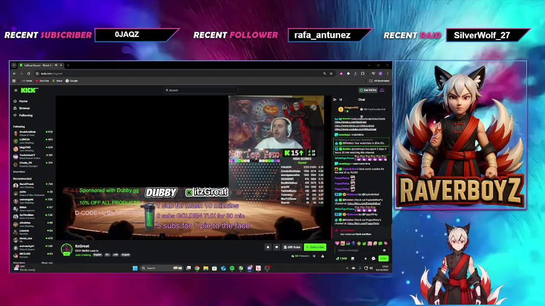The height and width of the screenshot is (306, 545).
Task: Open Ac7ionMan recommended channel
Action: [x=33, y=216]
